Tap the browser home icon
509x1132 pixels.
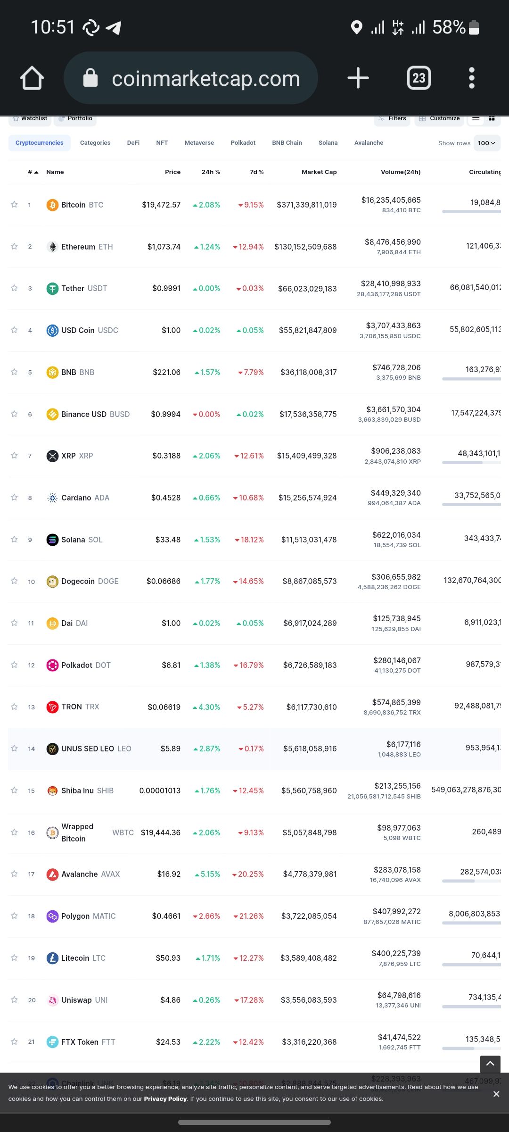32,78
